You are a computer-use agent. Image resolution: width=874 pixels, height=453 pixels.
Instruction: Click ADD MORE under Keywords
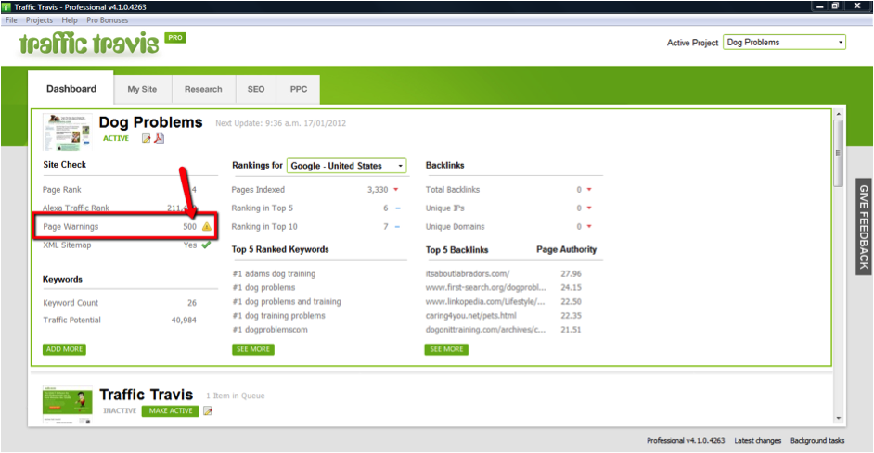64,349
